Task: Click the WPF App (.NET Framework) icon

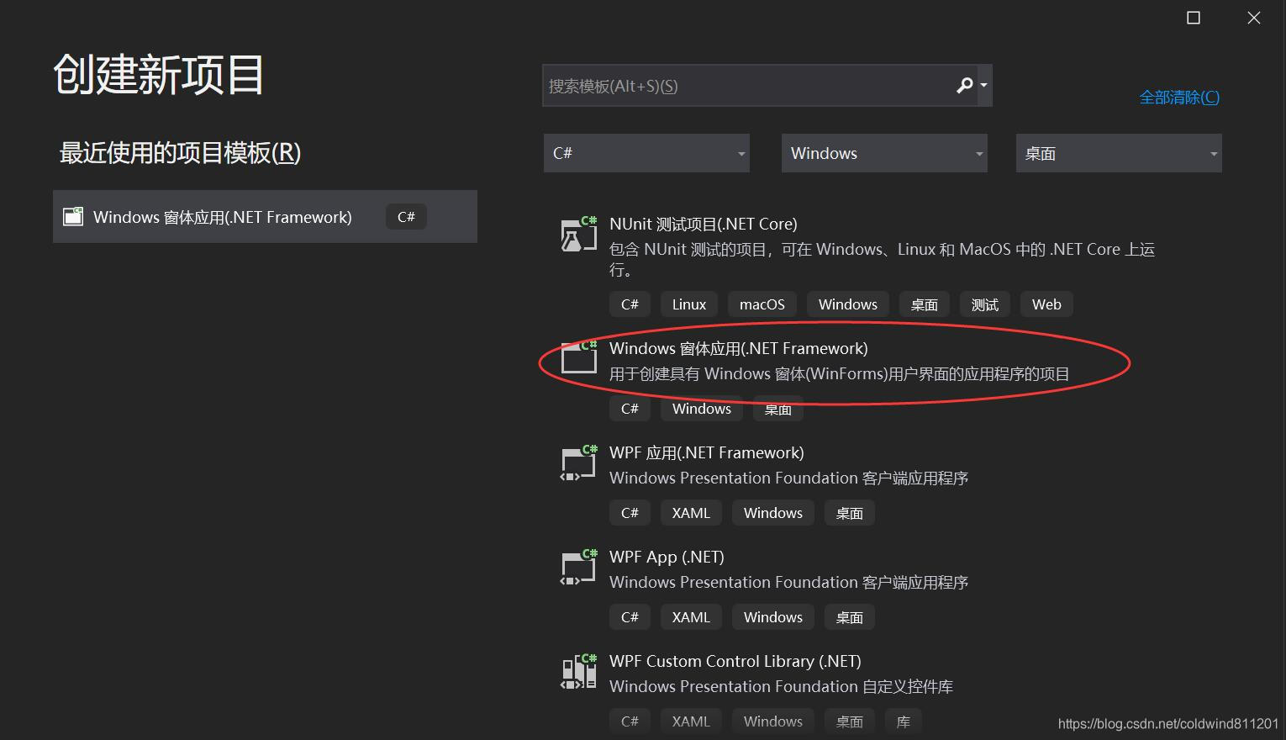Action: [x=578, y=462]
